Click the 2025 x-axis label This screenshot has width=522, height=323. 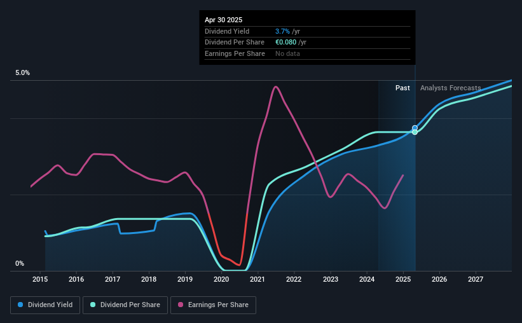403,279
